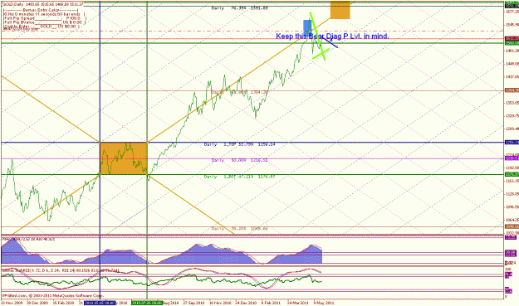Select the green vertical line date label on time axis
This screenshot has width=519, height=306.
coord(147,303)
